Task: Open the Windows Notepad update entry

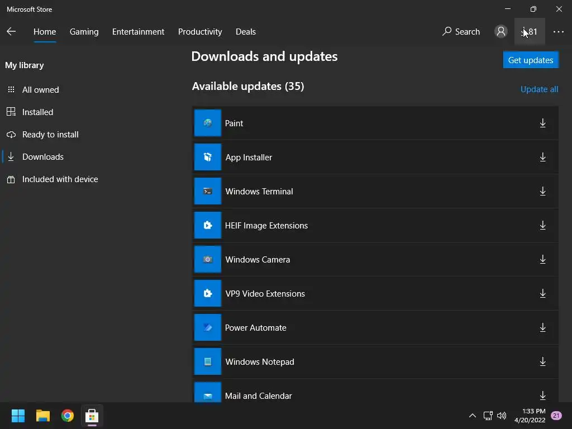Action: (375, 361)
